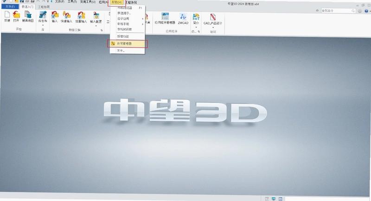Image resolution: width=371 pixels, height=201 pixels.
Task: Expand the 简介 dropdown arrow
Action: coord(196,27)
